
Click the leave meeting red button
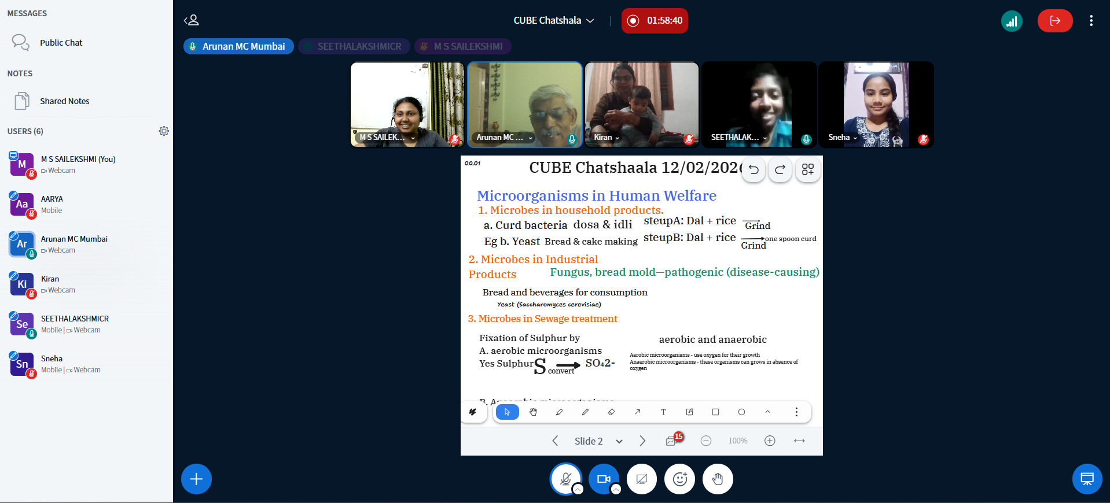[1054, 21]
